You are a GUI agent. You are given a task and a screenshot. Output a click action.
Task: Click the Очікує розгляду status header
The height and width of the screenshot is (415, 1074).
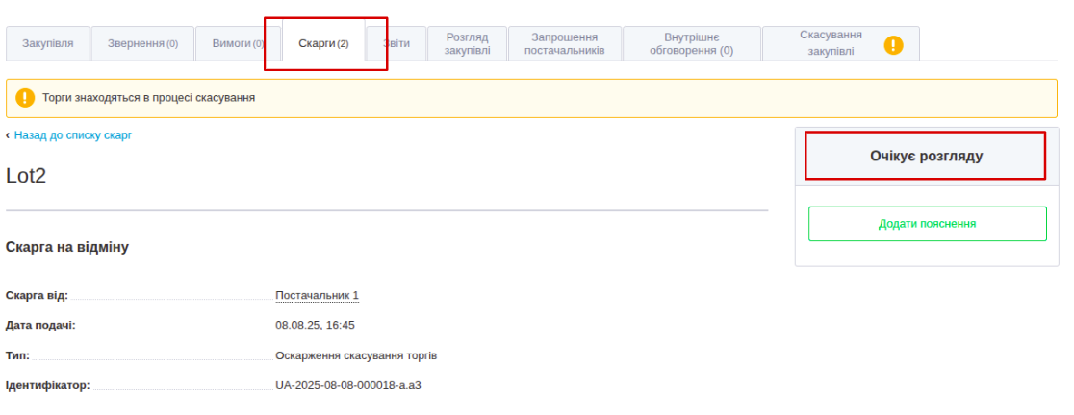click(x=926, y=156)
